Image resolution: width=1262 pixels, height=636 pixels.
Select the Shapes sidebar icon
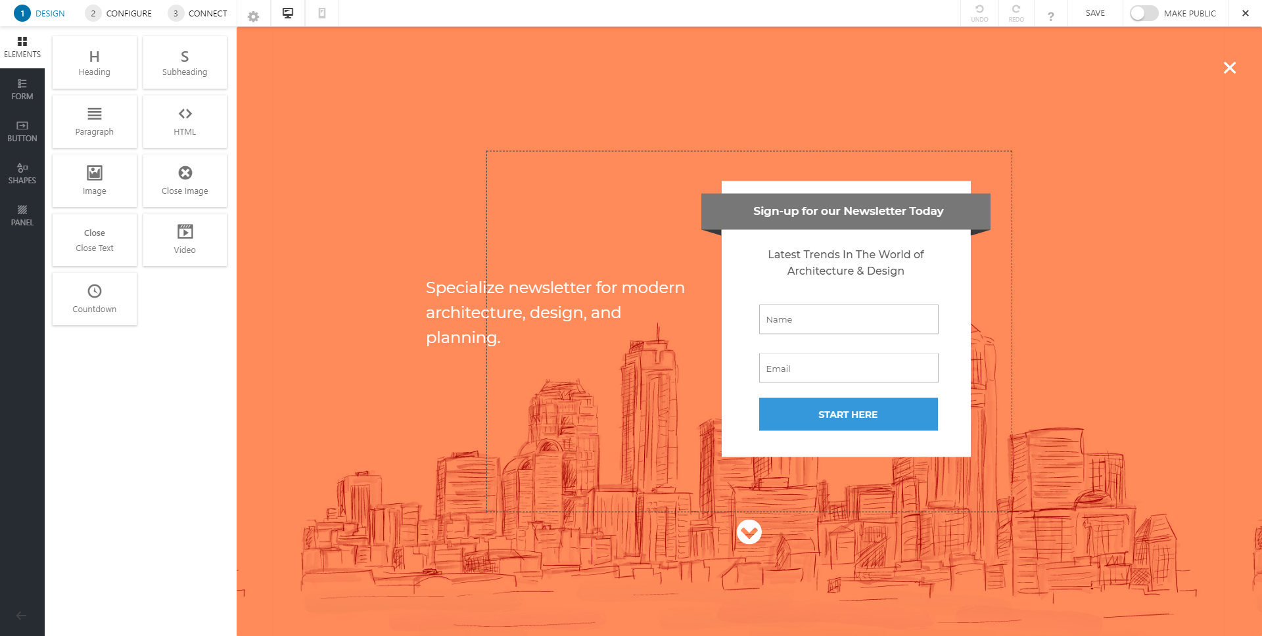[22, 173]
